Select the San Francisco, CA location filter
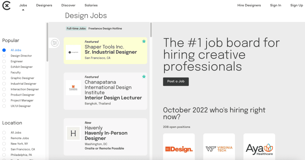The width and height of the screenshot is (305, 160). click(4, 149)
